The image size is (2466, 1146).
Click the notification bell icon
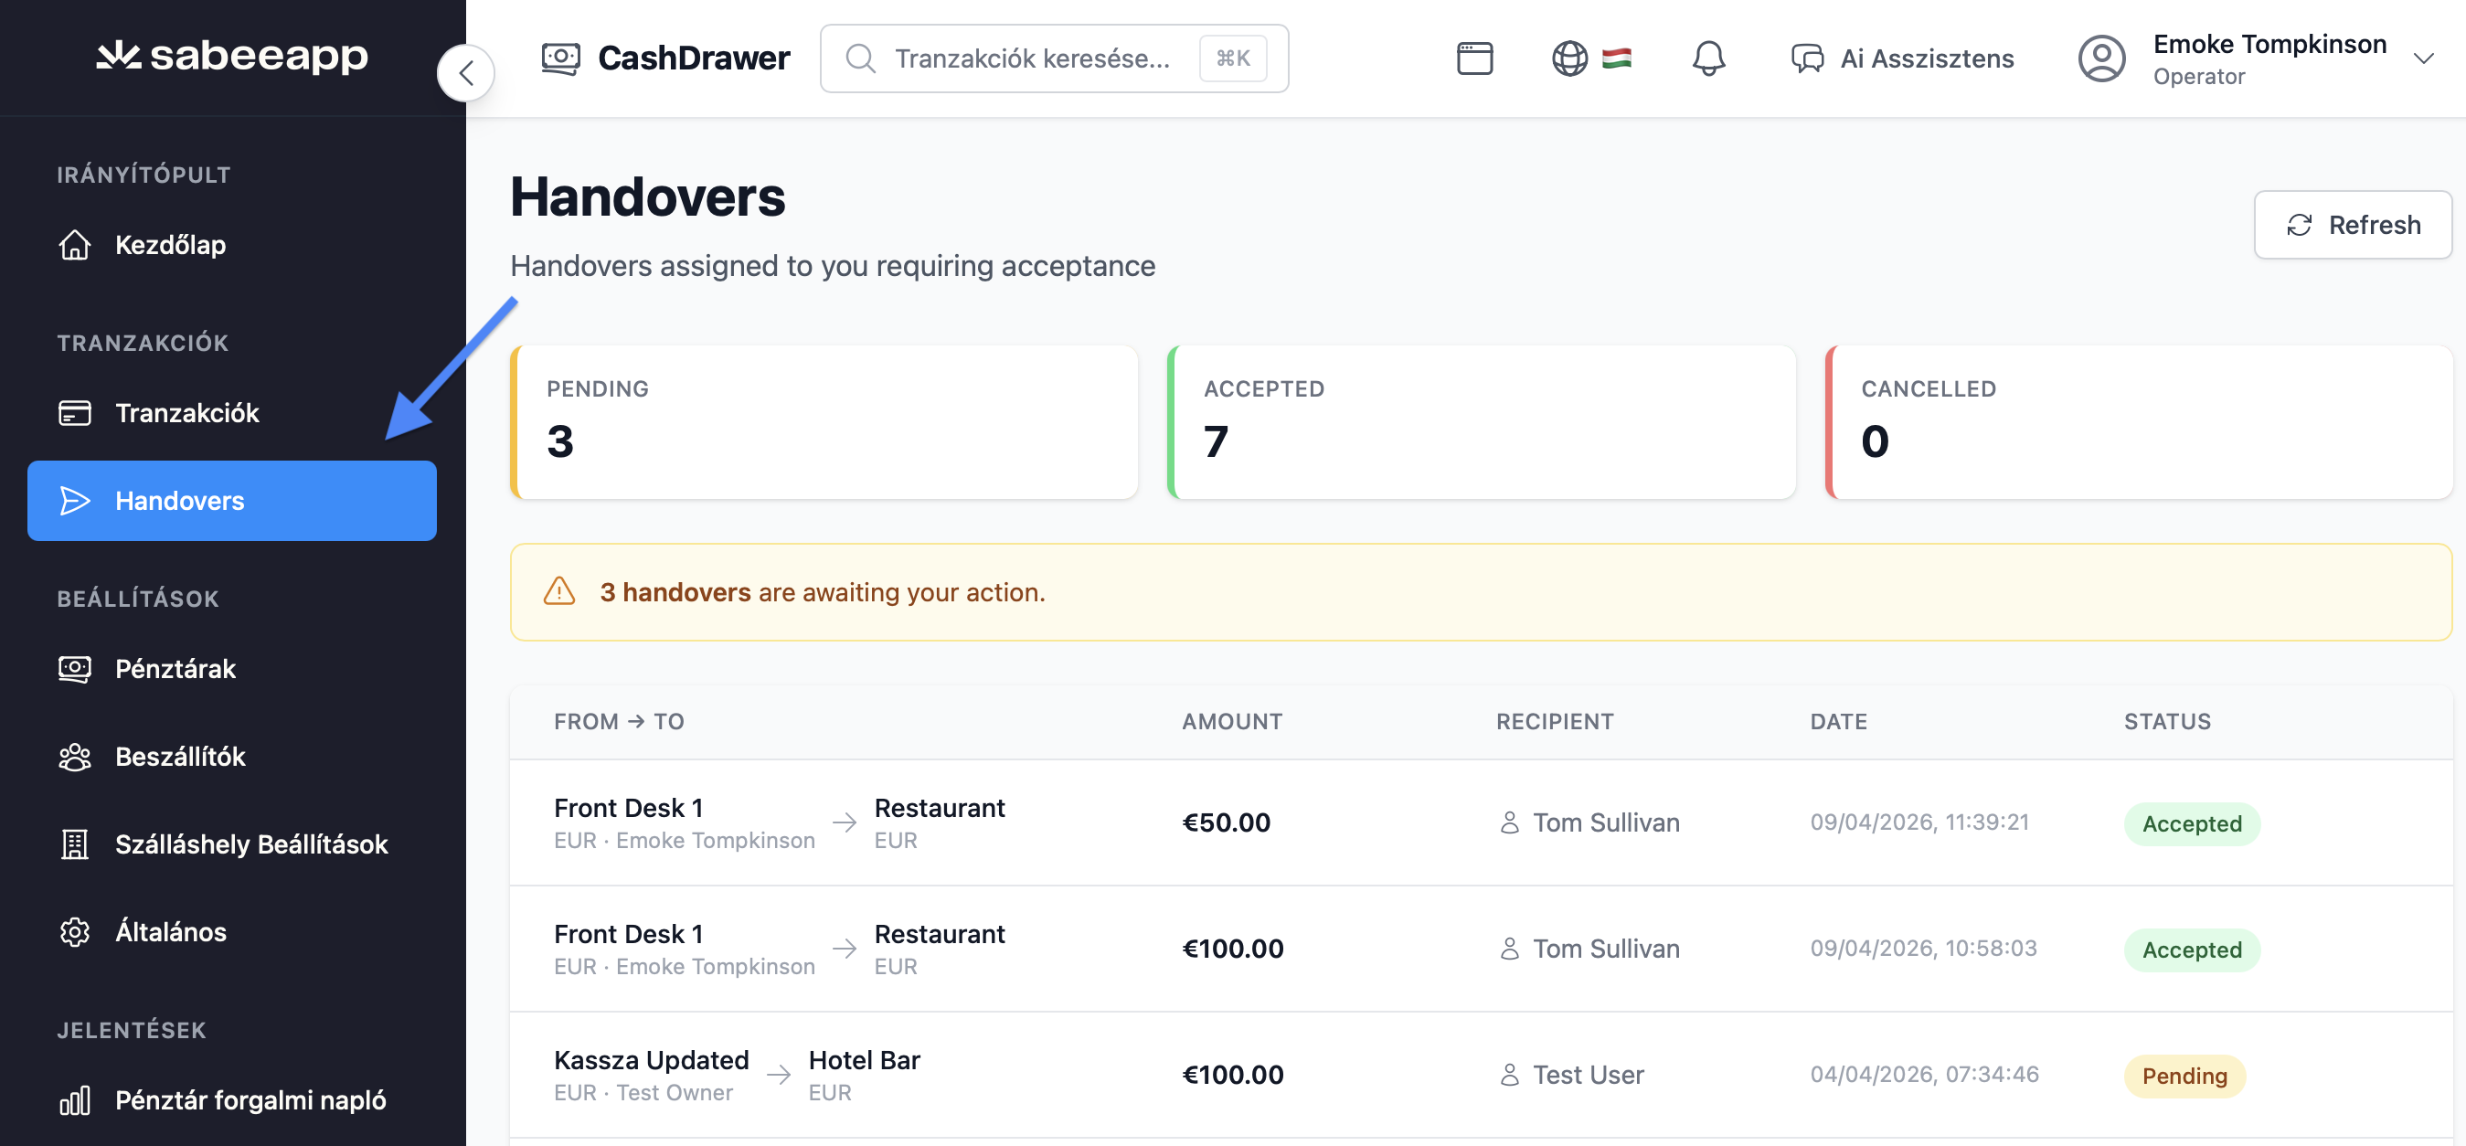(x=1707, y=58)
